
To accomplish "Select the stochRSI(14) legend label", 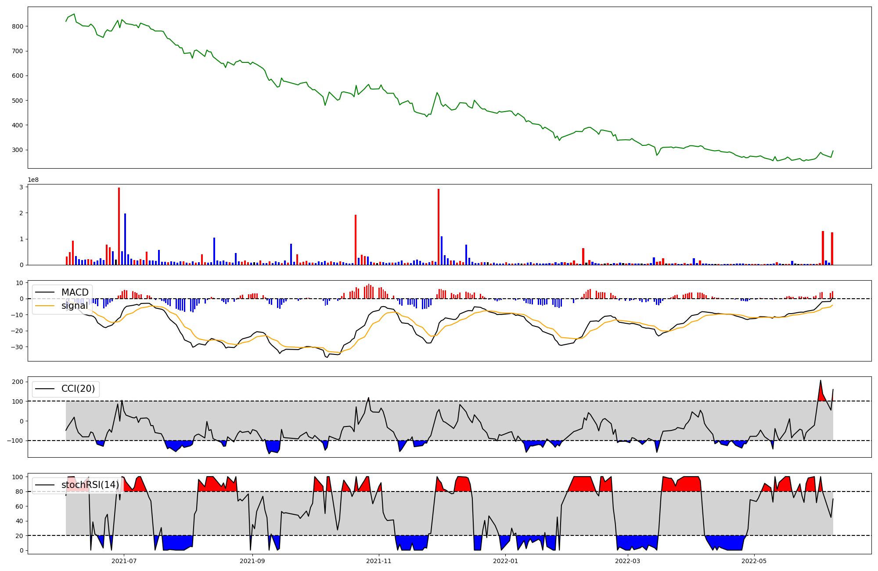I will (x=90, y=485).
